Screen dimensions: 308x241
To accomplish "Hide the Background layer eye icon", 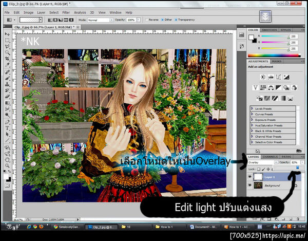I will pyautogui.click(x=249, y=186).
